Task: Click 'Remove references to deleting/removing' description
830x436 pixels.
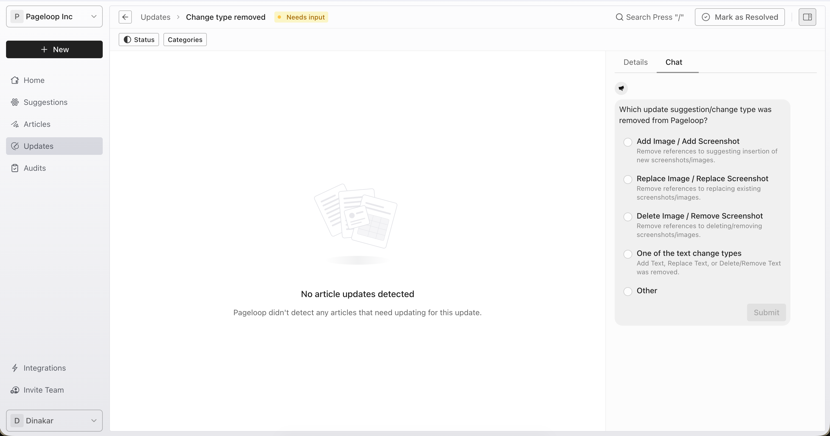Action: pos(699,230)
